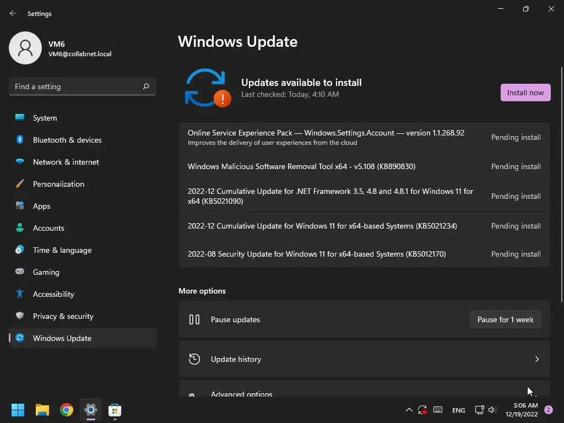Click the touch keyboard tray icon
The image size is (564, 423).
438,410
